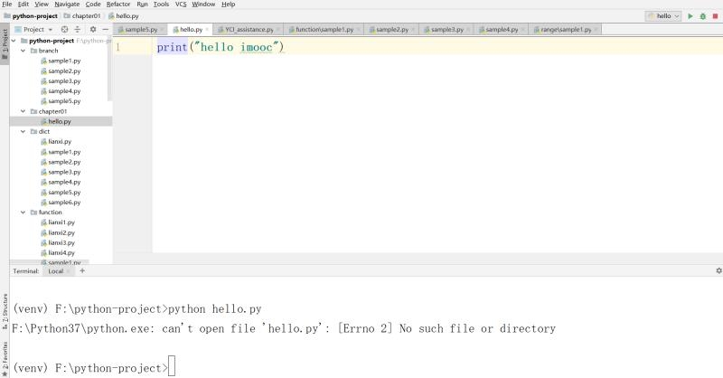Viewport: 723px width, 378px height.
Task: Open the View menu
Action: pos(42,5)
